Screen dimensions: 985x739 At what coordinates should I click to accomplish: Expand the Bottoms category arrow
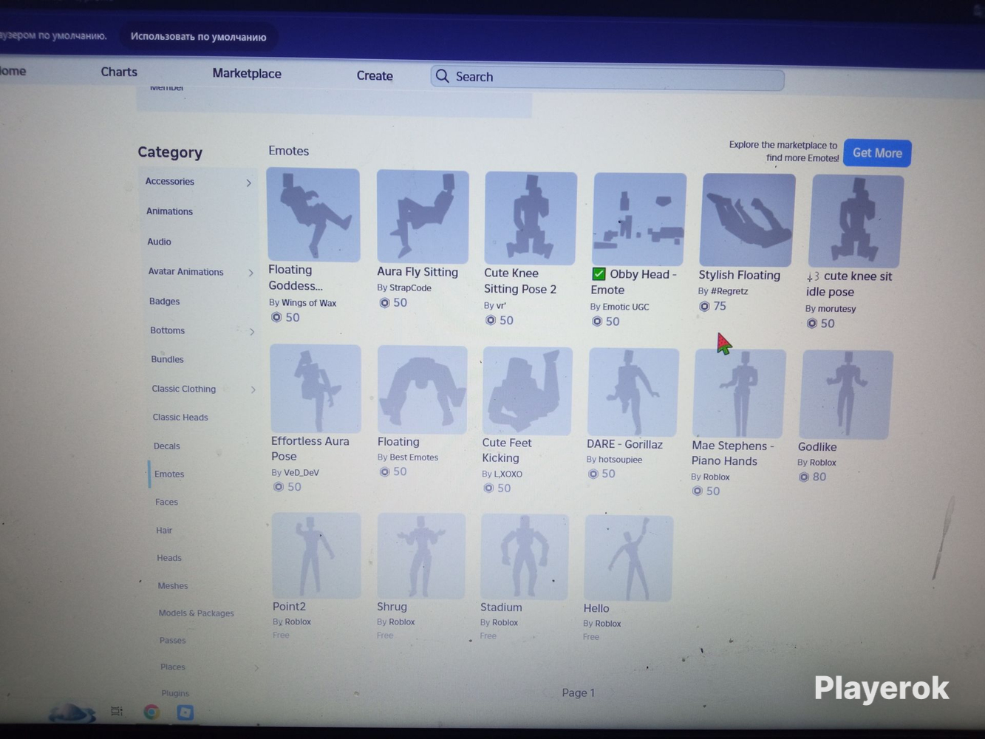[252, 332]
